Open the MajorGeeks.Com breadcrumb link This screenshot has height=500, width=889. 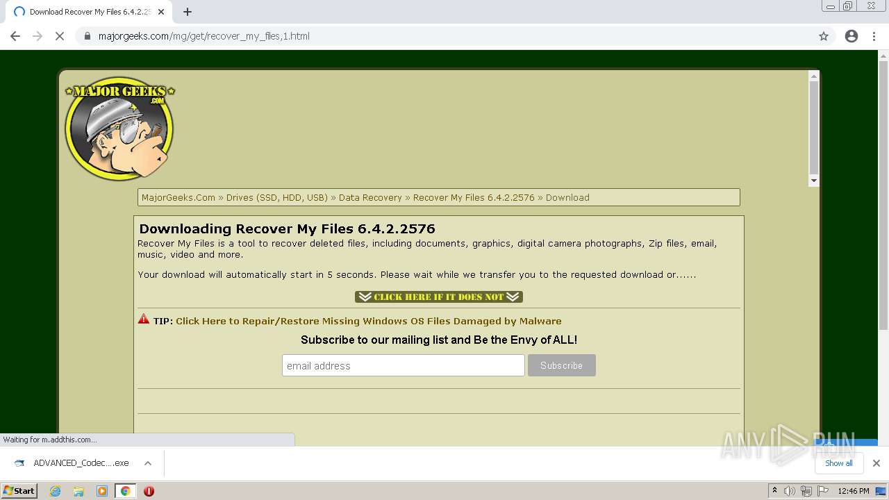pos(178,198)
